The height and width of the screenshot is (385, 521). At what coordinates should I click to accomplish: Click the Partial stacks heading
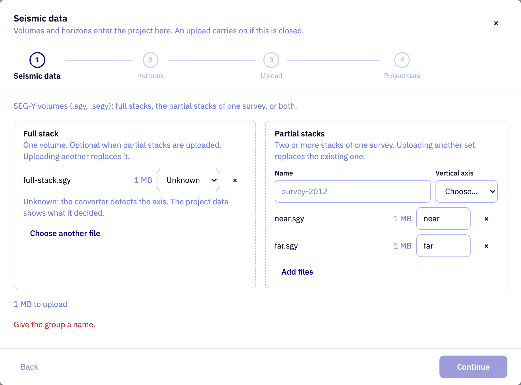tap(300, 134)
